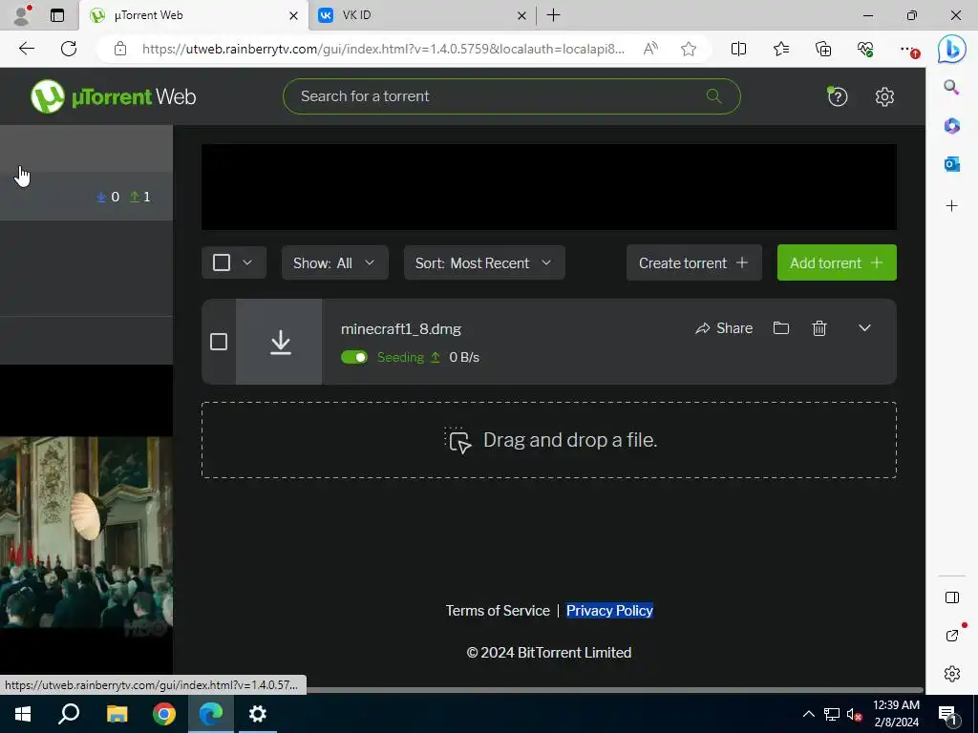Open sidebar settings gear icon
Viewport: 978px width, 733px height.
(952, 674)
